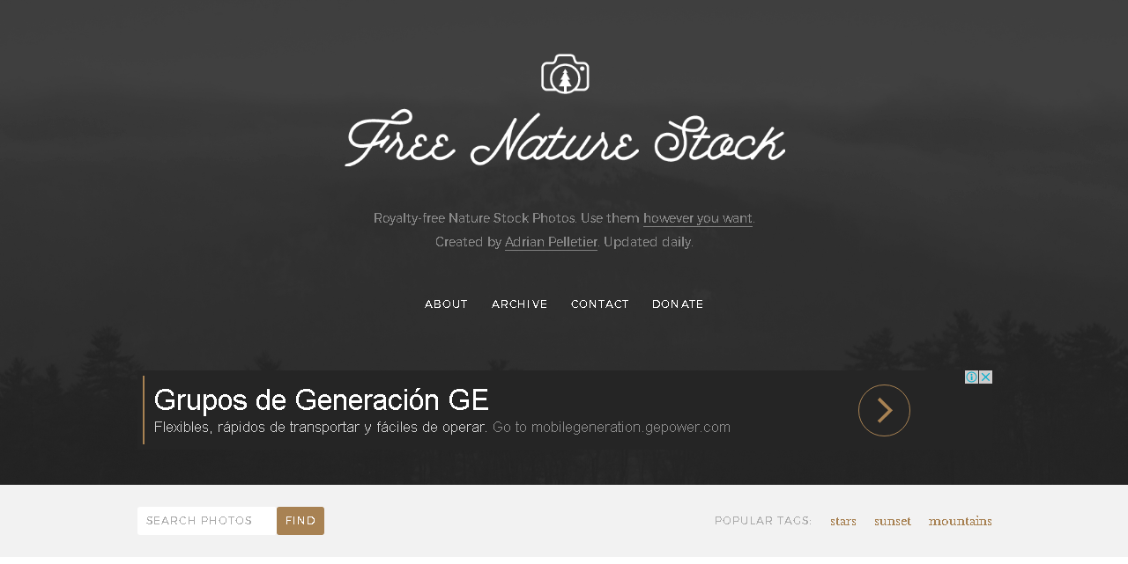1128x564 pixels.
Task: Click the ad's circular arrow button
Action: (x=884, y=410)
